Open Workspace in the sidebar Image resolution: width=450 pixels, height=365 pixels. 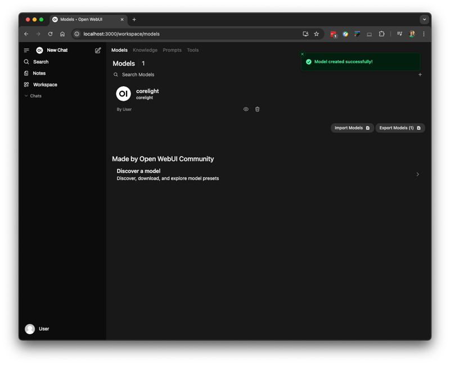(x=45, y=84)
